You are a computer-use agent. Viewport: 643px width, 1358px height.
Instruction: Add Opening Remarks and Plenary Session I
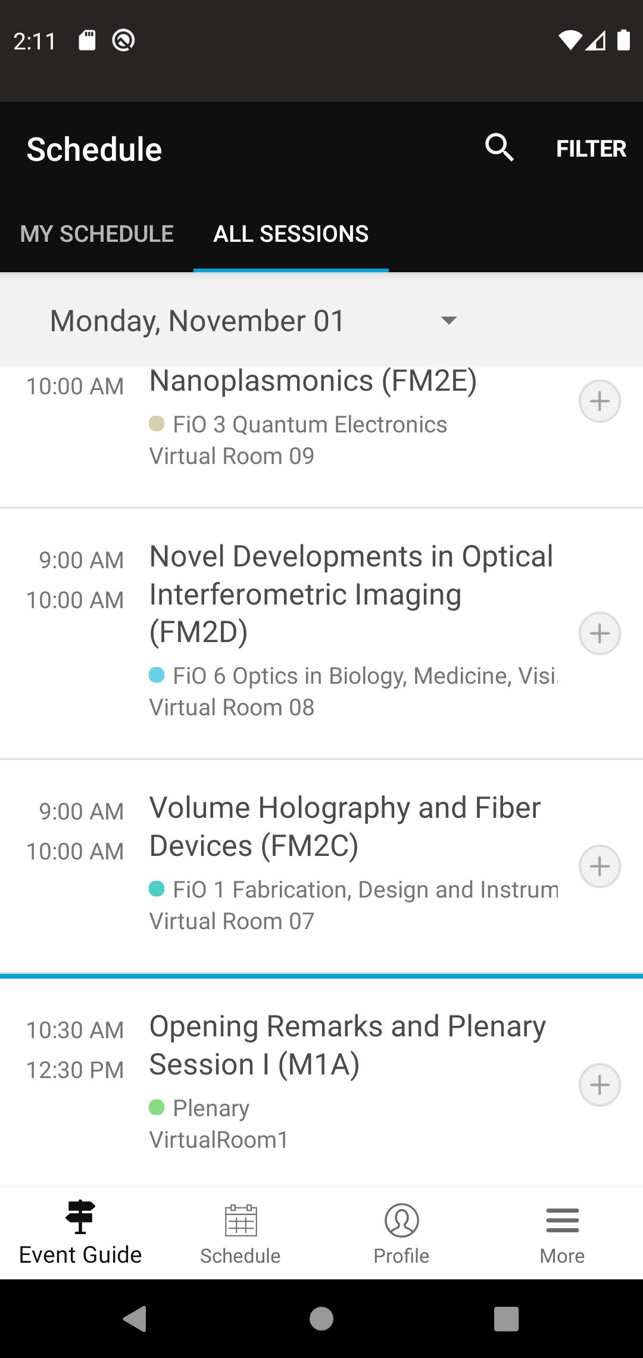(600, 1085)
